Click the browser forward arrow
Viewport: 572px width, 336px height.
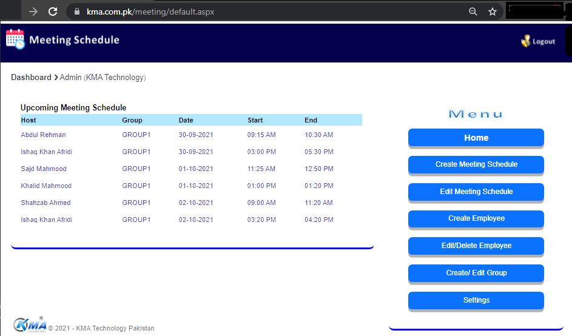(33, 12)
